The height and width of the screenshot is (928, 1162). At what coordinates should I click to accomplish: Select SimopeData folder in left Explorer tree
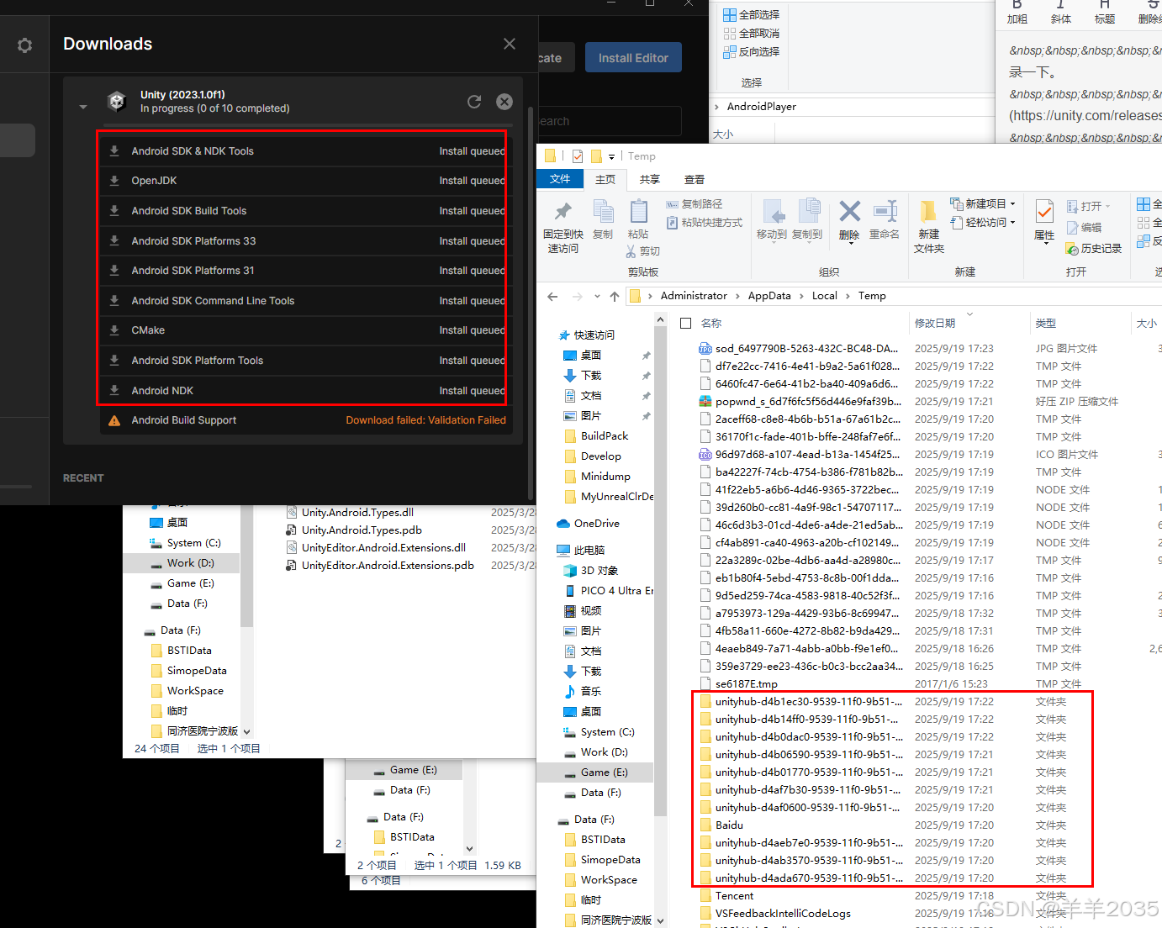tap(197, 671)
